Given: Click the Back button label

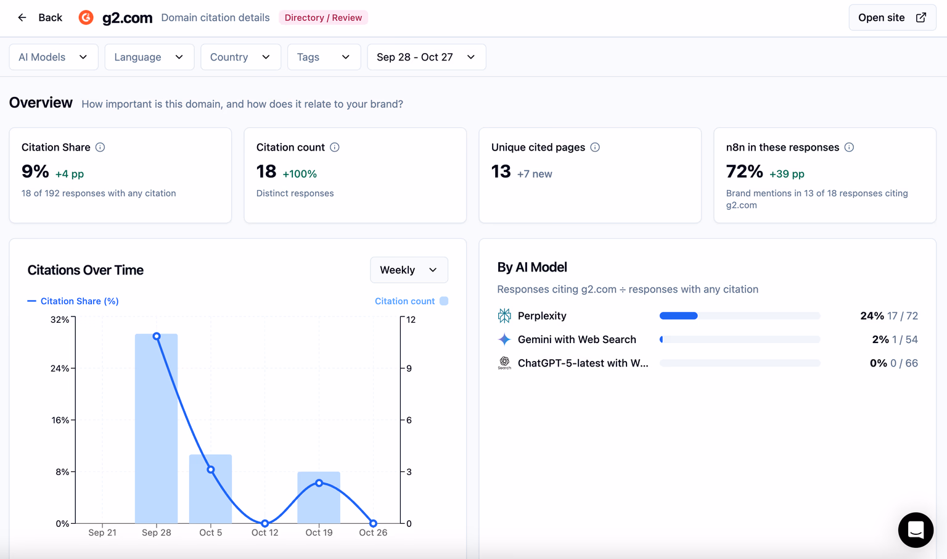Looking at the screenshot, I should [x=50, y=17].
